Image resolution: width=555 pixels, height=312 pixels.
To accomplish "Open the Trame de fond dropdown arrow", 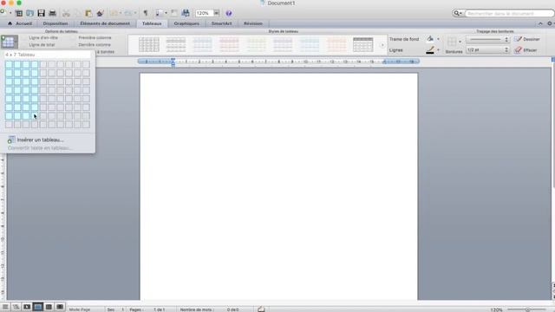I will click(x=438, y=39).
